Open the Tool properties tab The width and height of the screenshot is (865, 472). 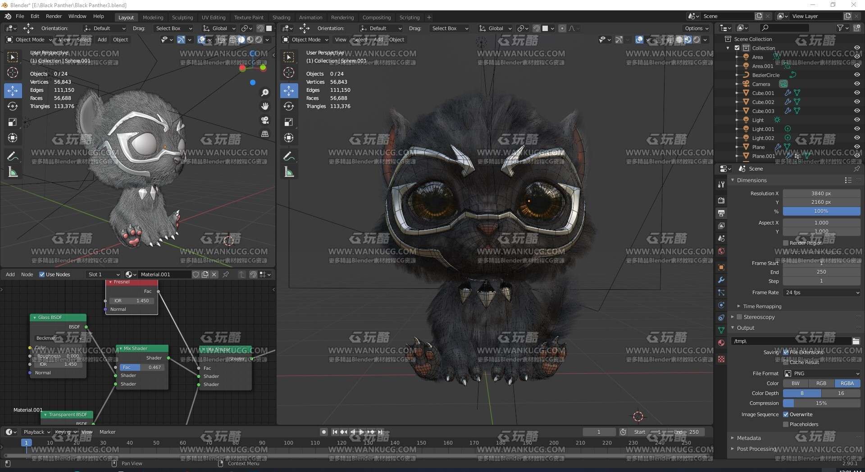click(x=721, y=184)
